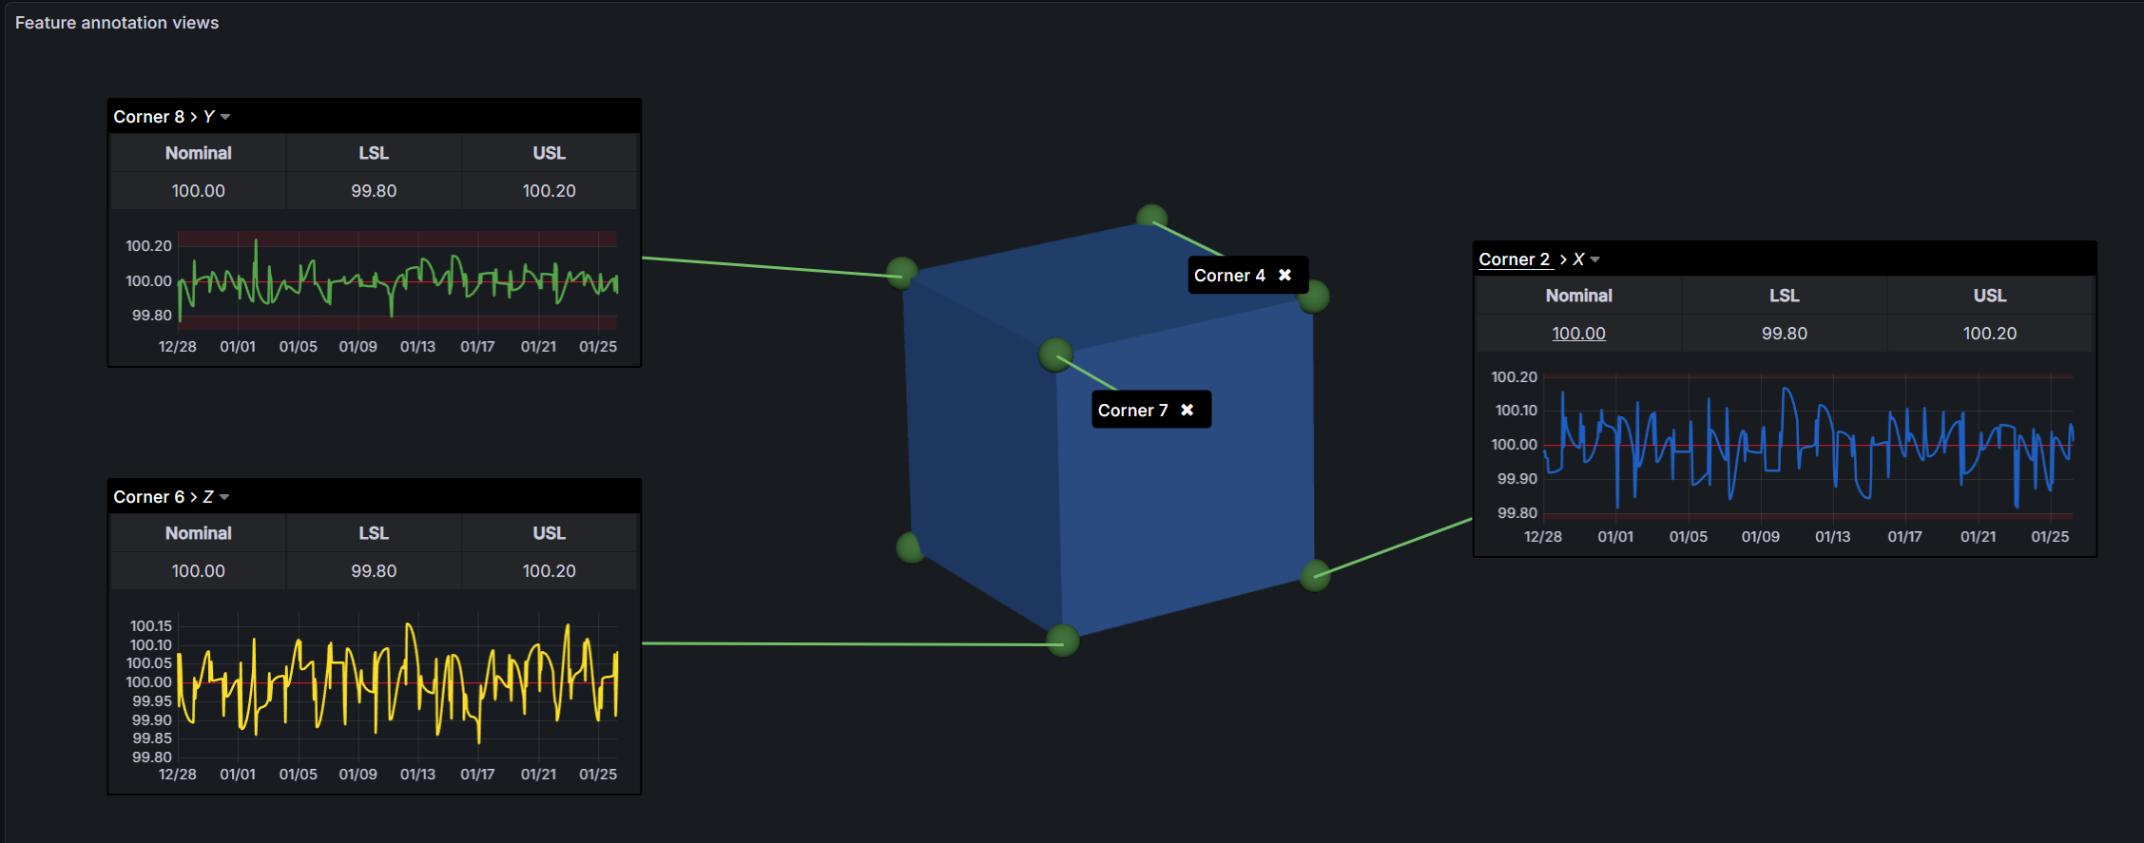Image resolution: width=2144 pixels, height=843 pixels.
Task: Select the cube sphere connected to Corner 7 label
Action: (1055, 354)
